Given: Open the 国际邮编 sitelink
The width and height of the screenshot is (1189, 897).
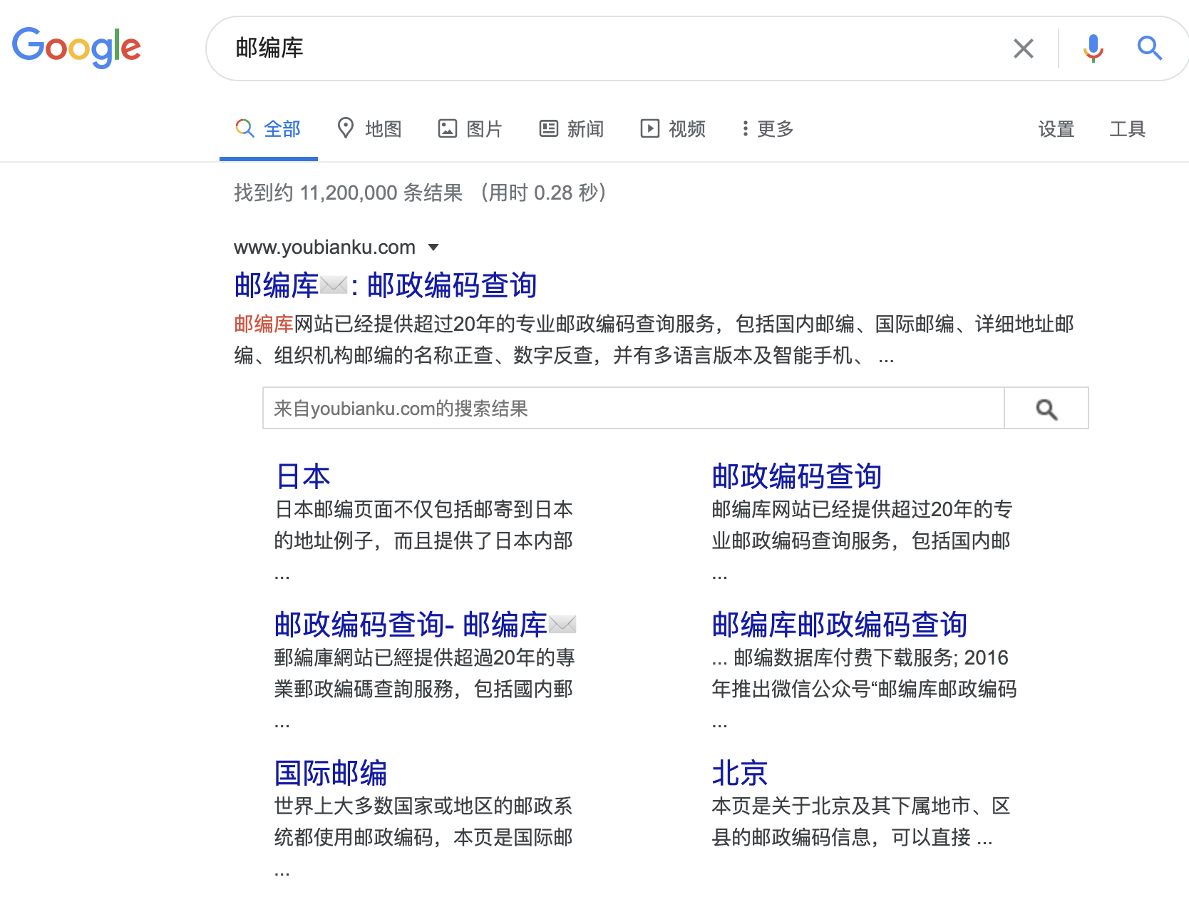Looking at the screenshot, I should (x=331, y=773).
